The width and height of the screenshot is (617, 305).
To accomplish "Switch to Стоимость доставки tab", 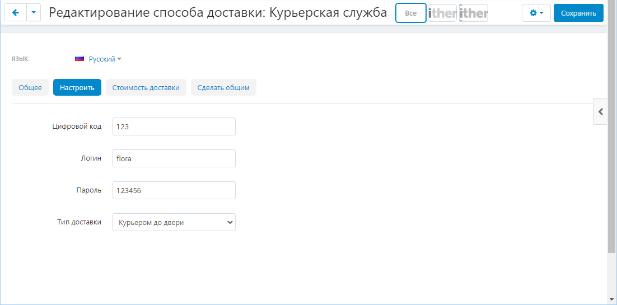I will point(146,87).
